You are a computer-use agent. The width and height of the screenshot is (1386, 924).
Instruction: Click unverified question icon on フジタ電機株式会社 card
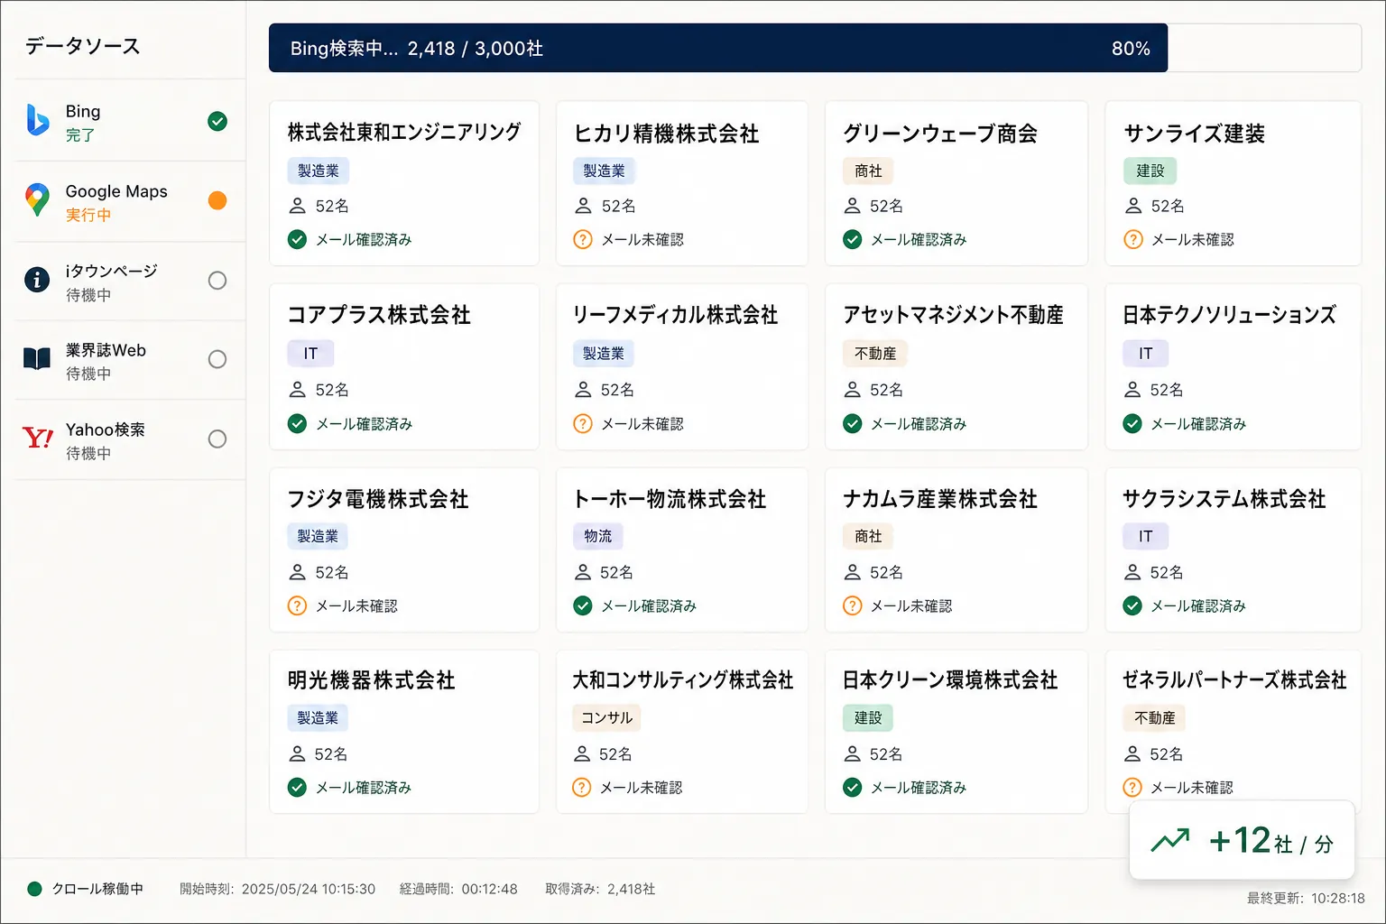pyautogui.click(x=297, y=605)
